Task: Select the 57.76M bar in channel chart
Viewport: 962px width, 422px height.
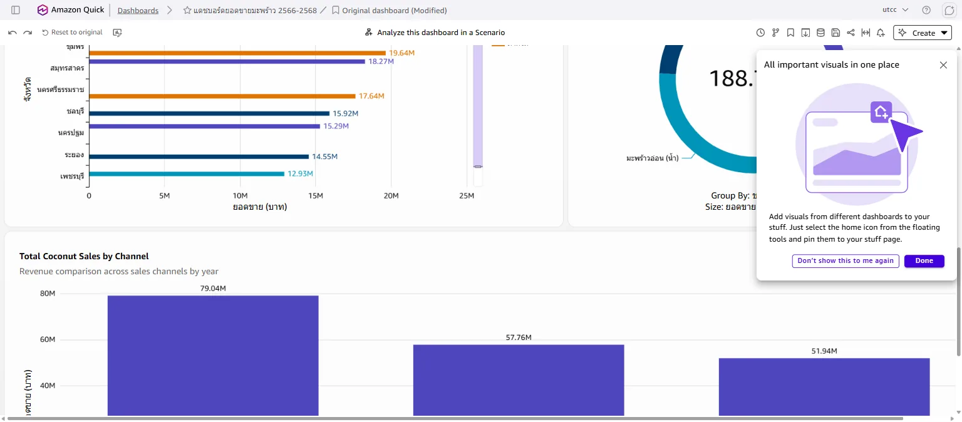Action: tap(519, 380)
